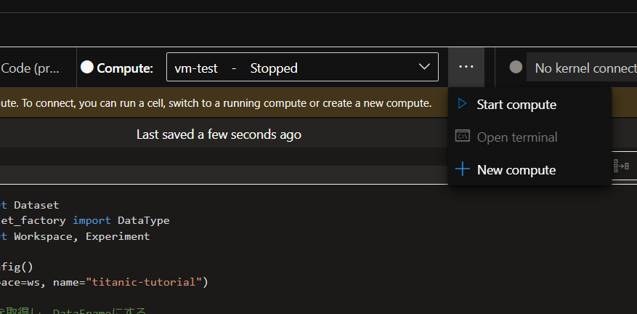Click the Last saved status text
Image resolution: width=637 pixels, height=314 pixels.
pyautogui.click(x=219, y=134)
